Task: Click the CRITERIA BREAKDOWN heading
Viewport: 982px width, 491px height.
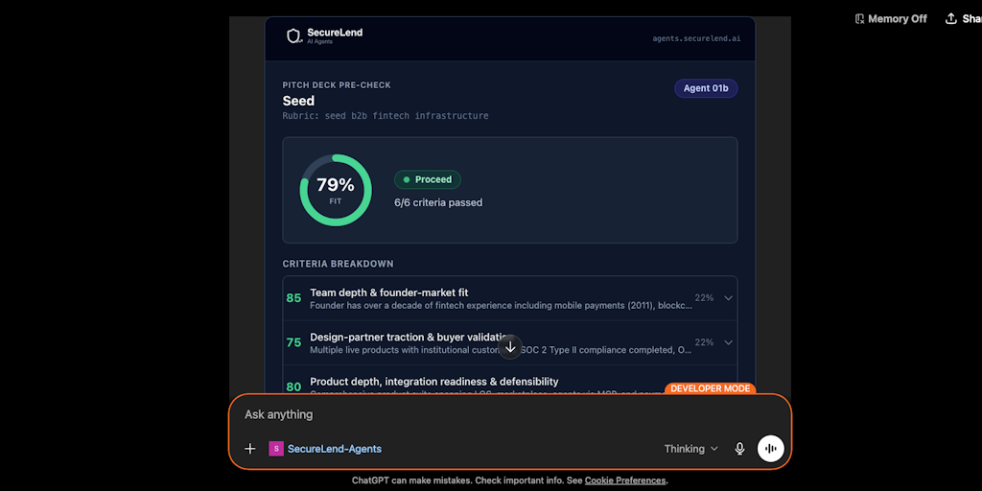Action: pos(339,264)
